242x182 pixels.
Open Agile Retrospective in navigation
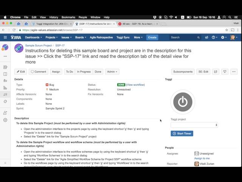(101, 37)
